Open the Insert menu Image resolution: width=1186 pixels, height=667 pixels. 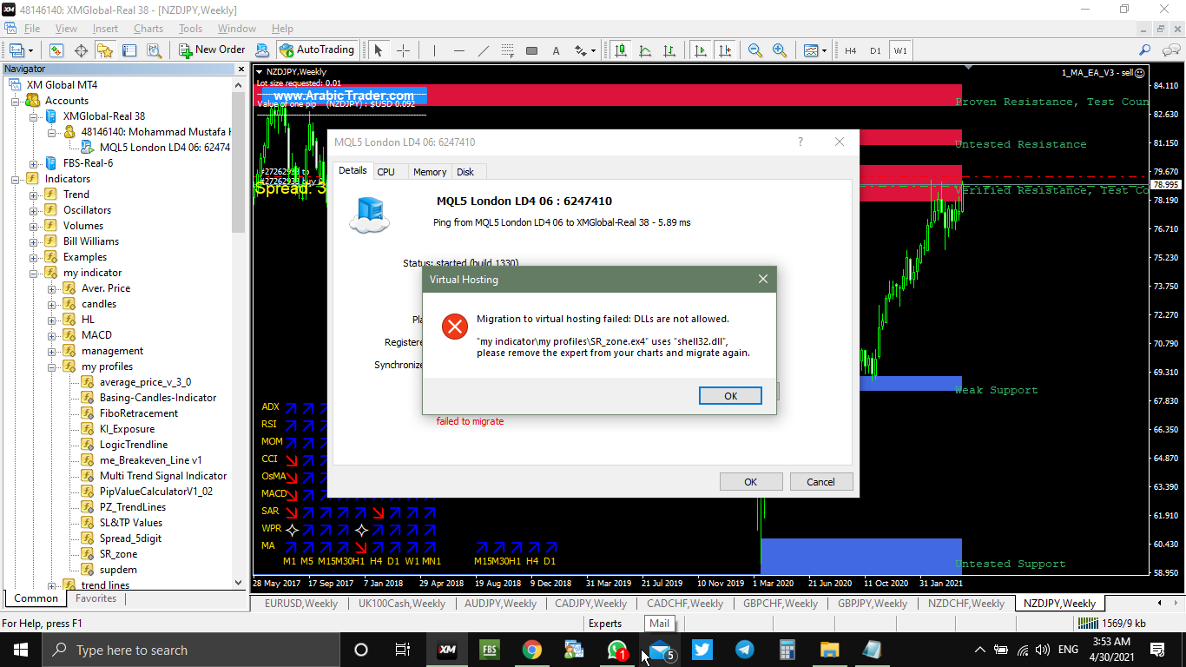pos(105,29)
